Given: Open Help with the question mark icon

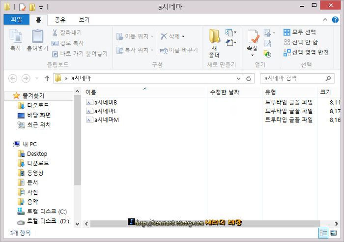Looking at the screenshot, I should (335, 20).
